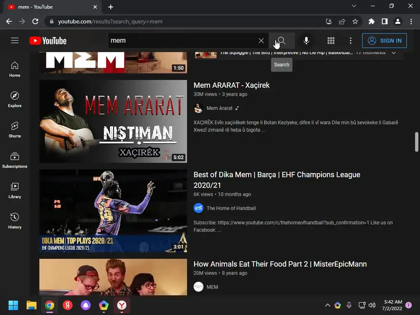Screen dimensions: 420x315
Task: Bookmark this page with the star icon
Action: [x=355, y=21]
